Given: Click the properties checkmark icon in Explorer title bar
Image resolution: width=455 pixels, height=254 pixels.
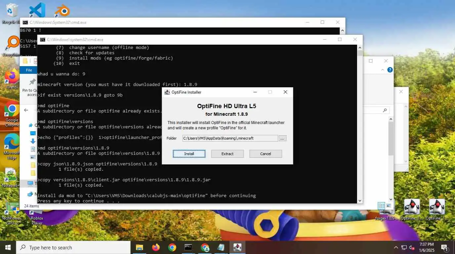Looking at the screenshot, I should (x=36, y=62).
